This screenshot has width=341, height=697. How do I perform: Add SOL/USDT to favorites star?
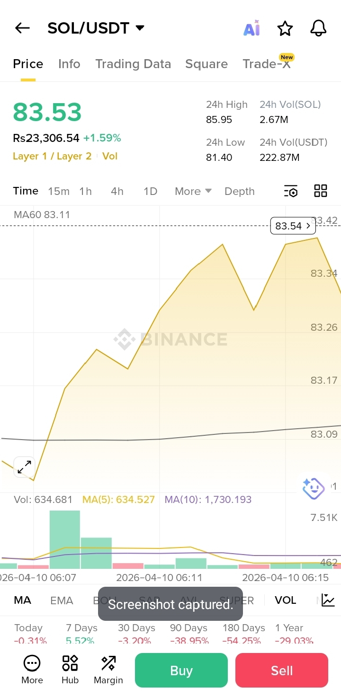(285, 29)
